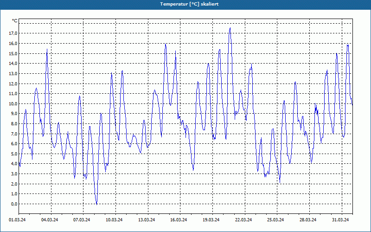This screenshot has height=232, width=371.
Task: Click the °C unit label
Action: point(15,21)
